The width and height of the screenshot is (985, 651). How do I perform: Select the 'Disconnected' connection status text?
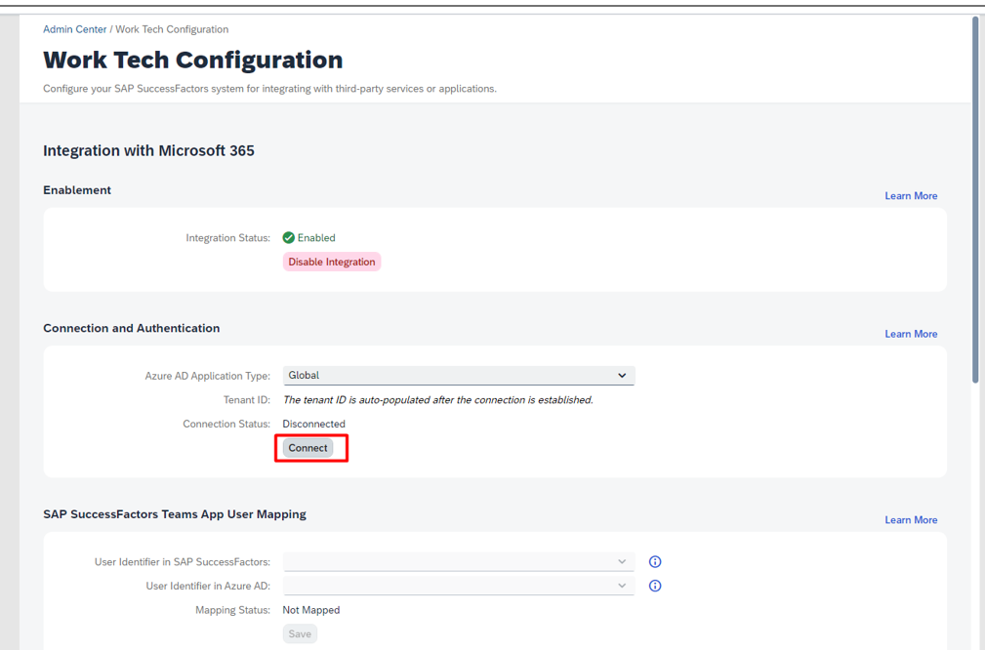pyautogui.click(x=313, y=424)
